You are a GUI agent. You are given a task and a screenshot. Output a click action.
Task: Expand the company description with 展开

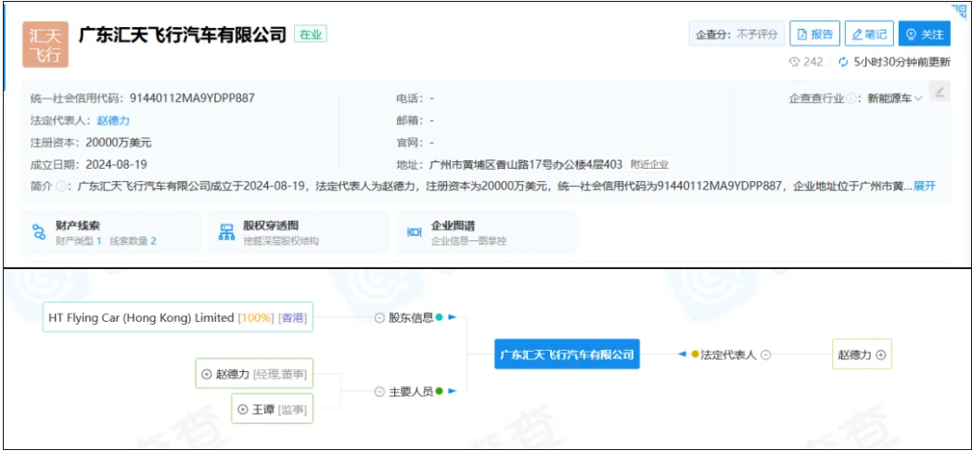925,186
